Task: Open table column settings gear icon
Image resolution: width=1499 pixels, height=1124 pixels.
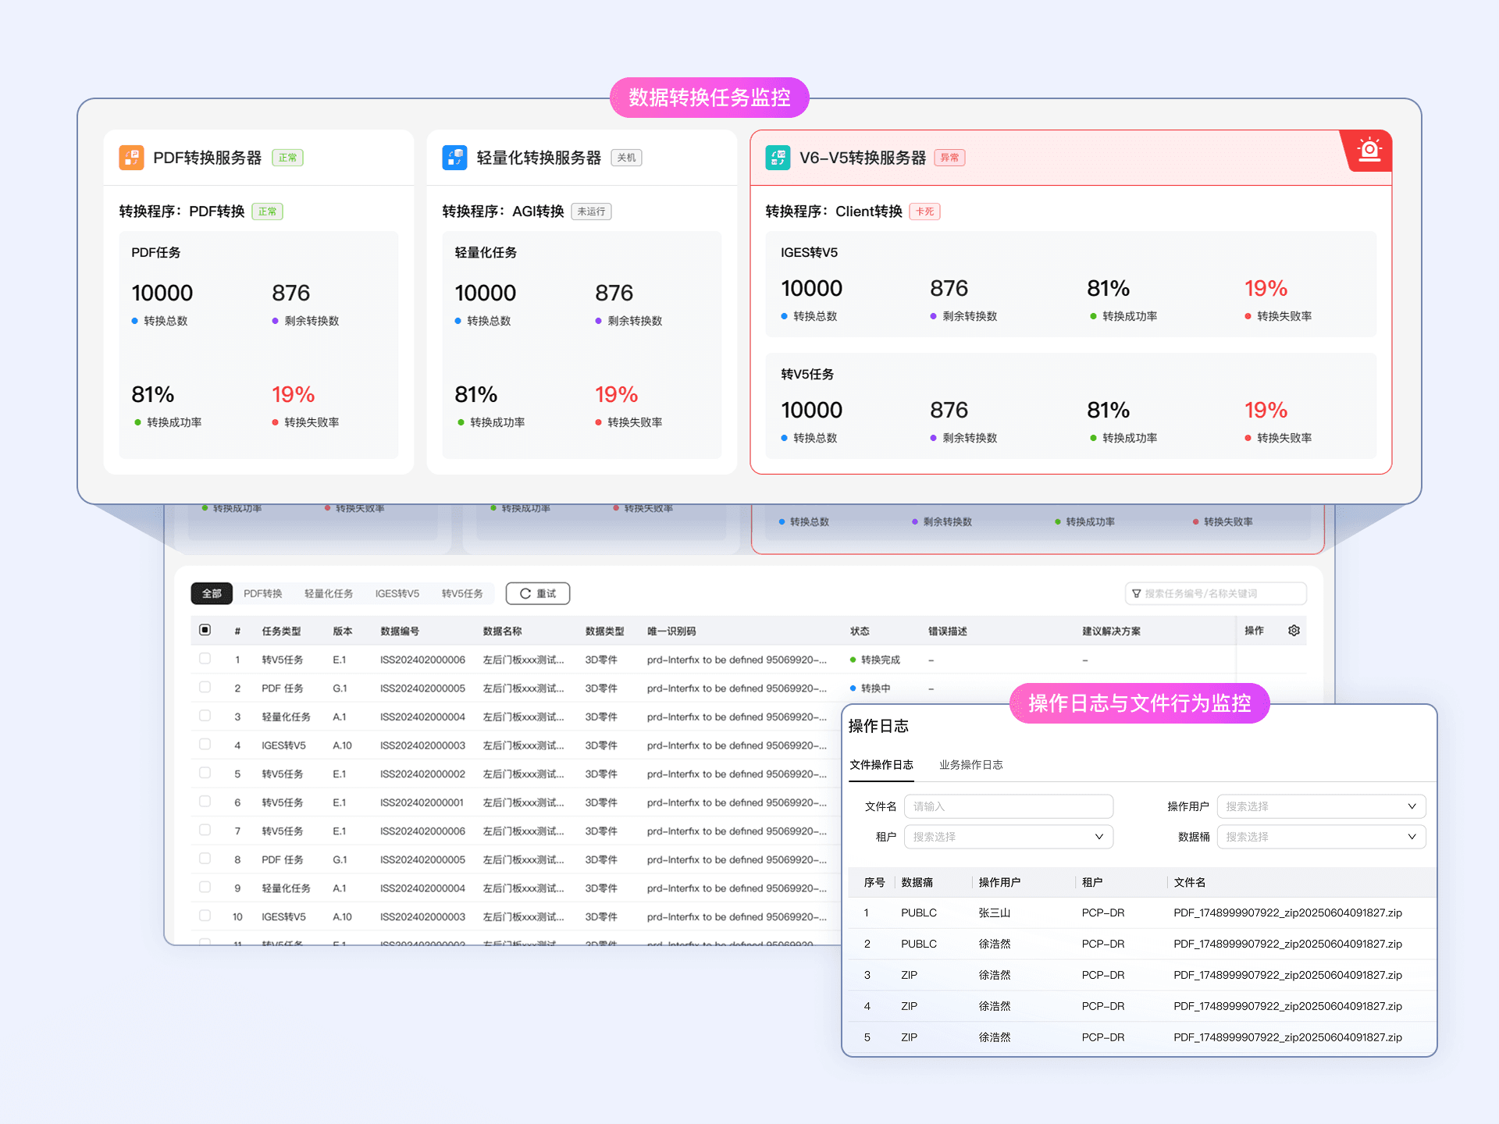Action: pyautogui.click(x=1294, y=631)
